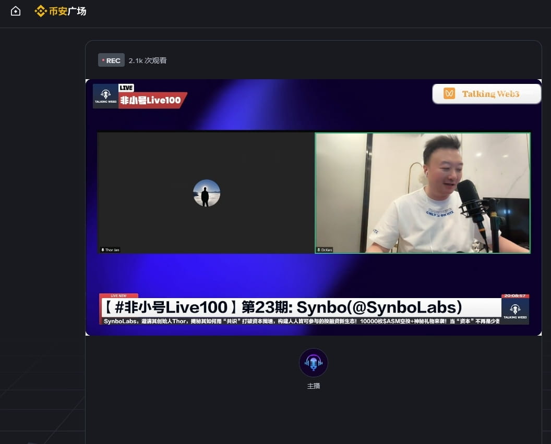The height and width of the screenshot is (444, 551).
Task: Click the scrolling SynboLabs ticker text
Action: (x=301, y=321)
